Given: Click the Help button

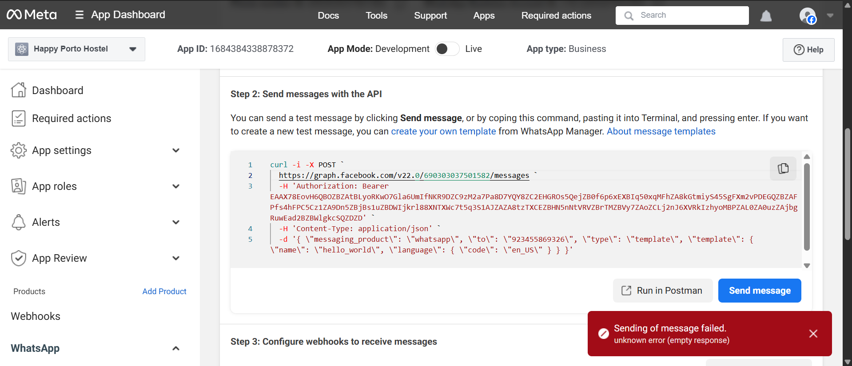Looking at the screenshot, I should coord(808,50).
